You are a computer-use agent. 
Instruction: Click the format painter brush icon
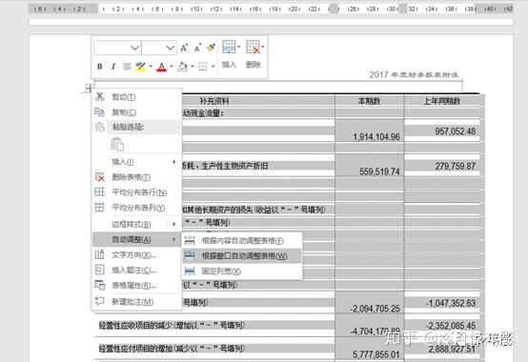211,49
